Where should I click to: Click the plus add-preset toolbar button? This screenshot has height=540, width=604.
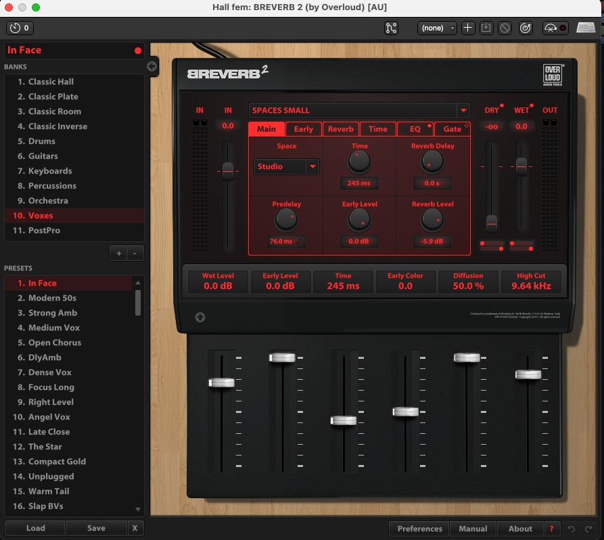(467, 28)
